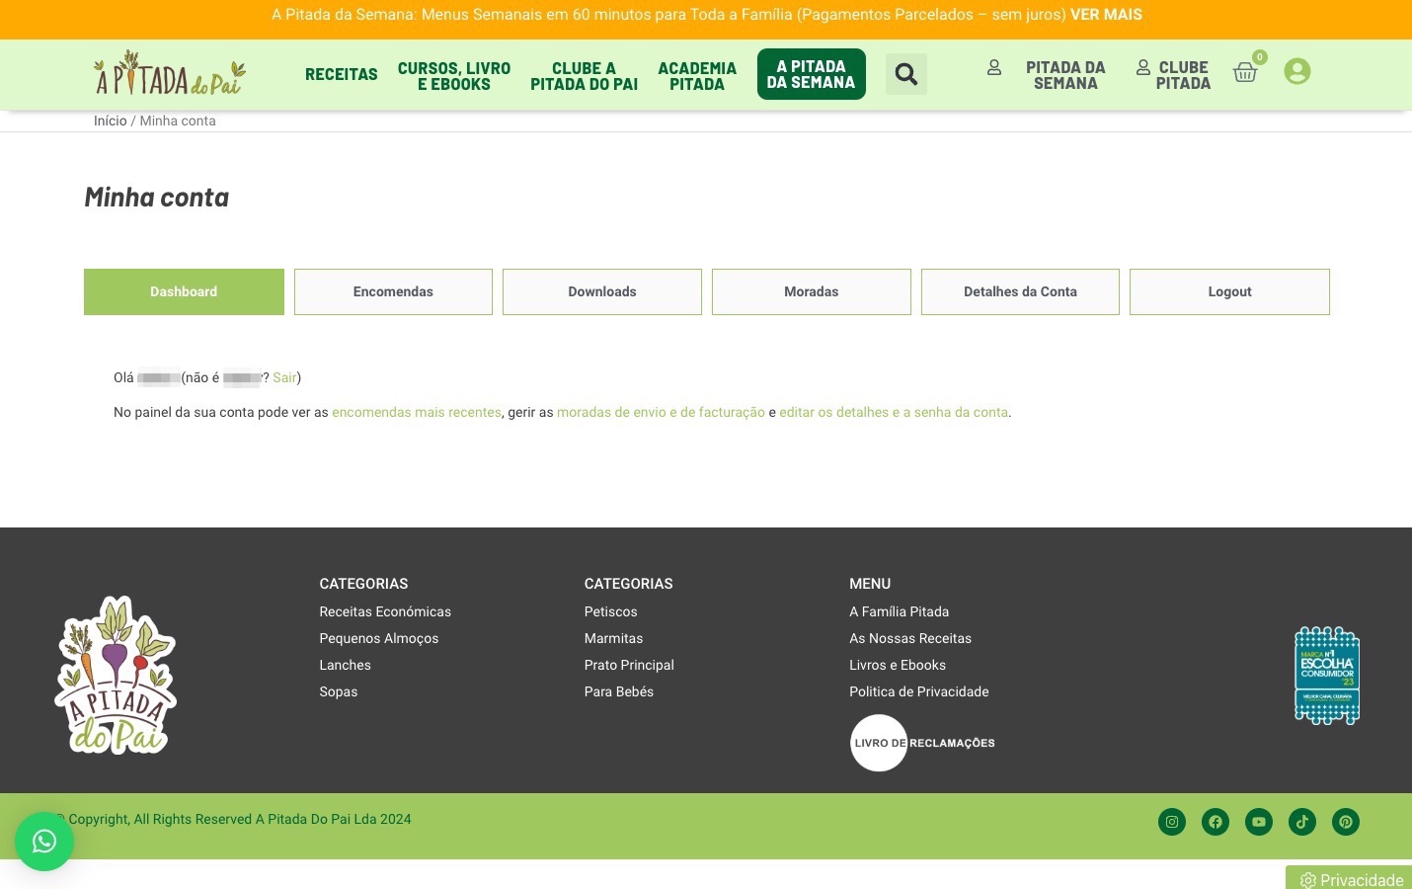1412x889 pixels.
Task: Go to Detalhes da Conta tab
Action: (1020, 292)
